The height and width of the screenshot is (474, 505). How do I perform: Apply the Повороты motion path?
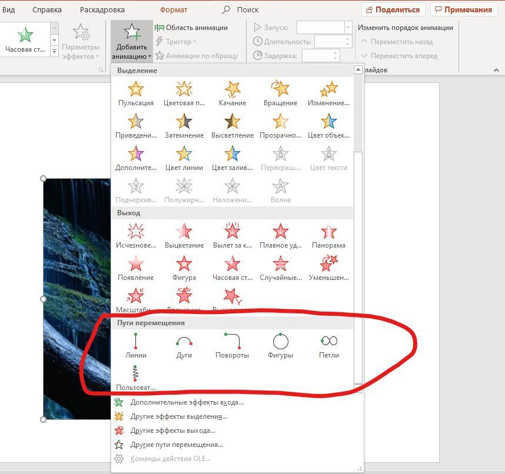(x=232, y=346)
